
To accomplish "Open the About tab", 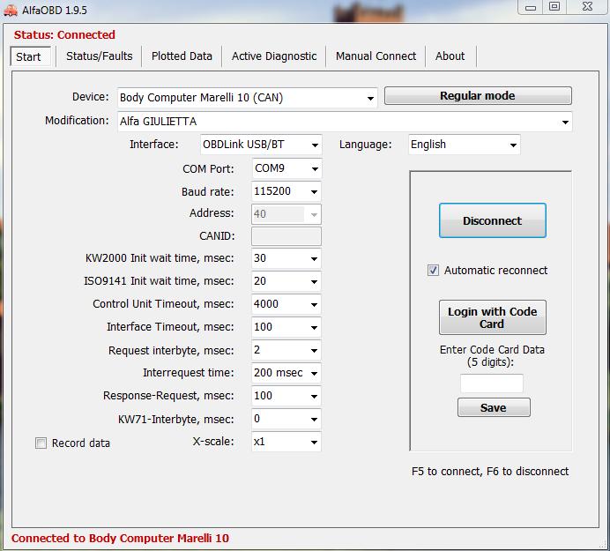I will (450, 56).
